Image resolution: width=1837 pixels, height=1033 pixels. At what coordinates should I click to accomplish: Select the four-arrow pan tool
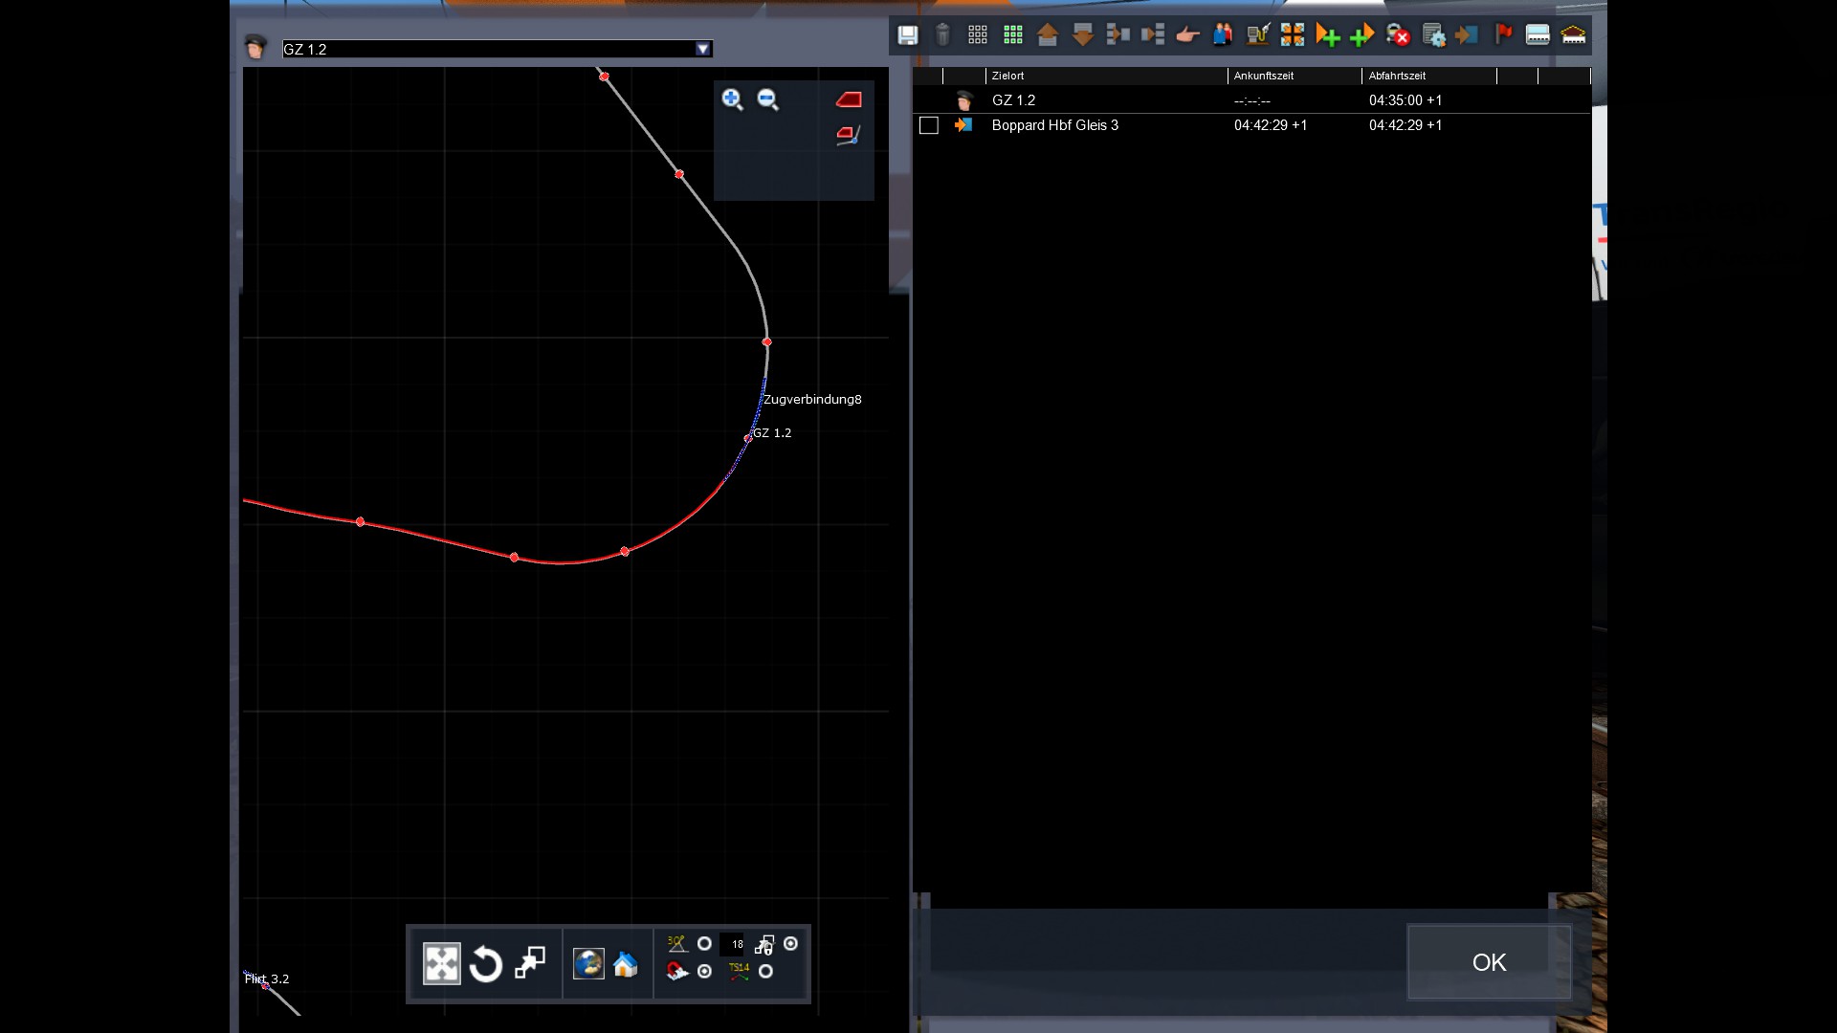point(442,964)
